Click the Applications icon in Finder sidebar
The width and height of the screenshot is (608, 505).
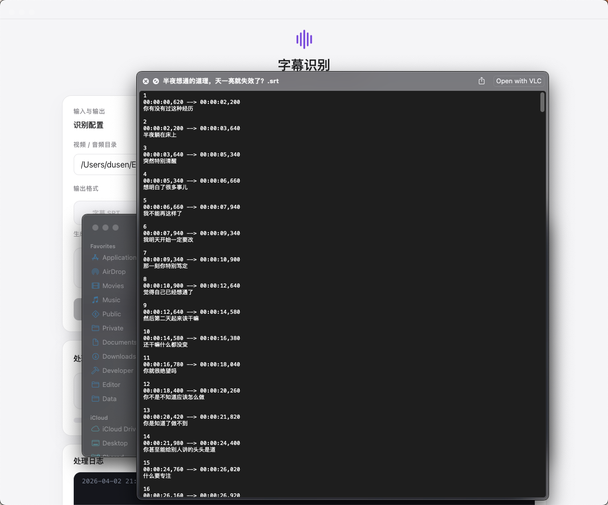coord(95,257)
